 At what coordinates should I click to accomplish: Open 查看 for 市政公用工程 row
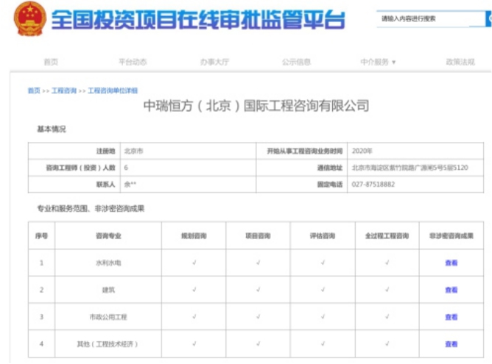pyautogui.click(x=451, y=317)
